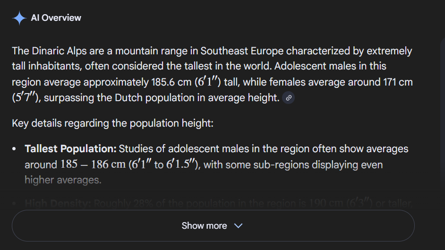
Task: Expand overview using the down chevron
Action: [238, 226]
